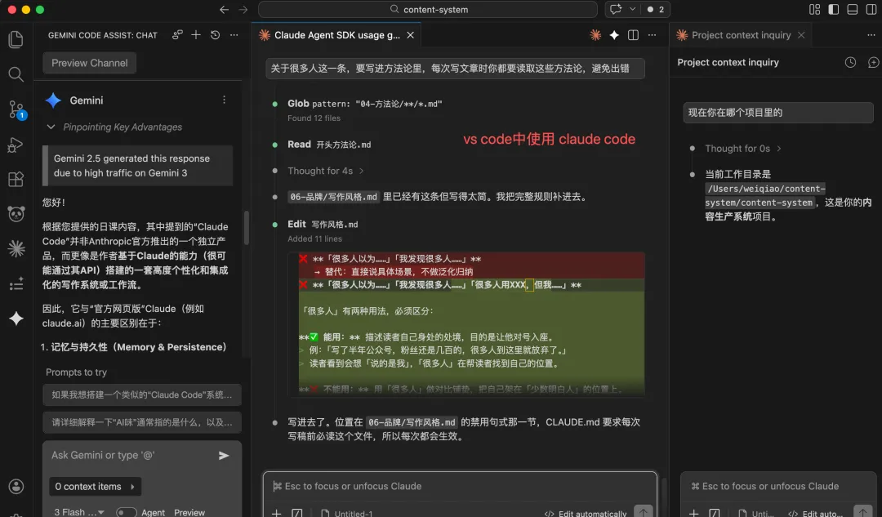The image size is (882, 517).
Task: Submit message in right Claude panel
Action: point(862,511)
